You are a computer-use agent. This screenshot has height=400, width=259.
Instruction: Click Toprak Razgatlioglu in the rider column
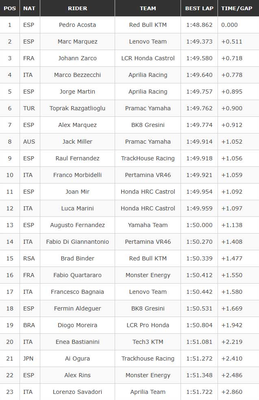(77, 108)
